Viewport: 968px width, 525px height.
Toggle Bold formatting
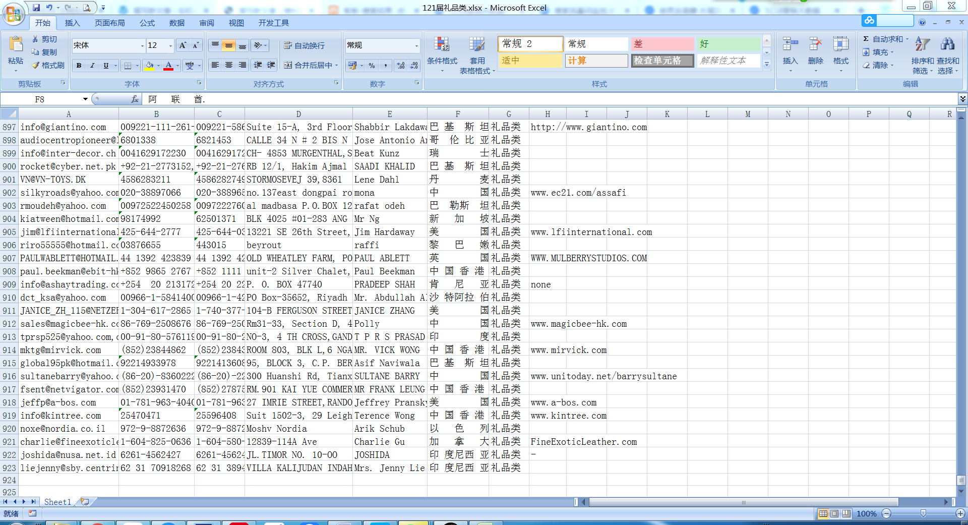coord(79,66)
